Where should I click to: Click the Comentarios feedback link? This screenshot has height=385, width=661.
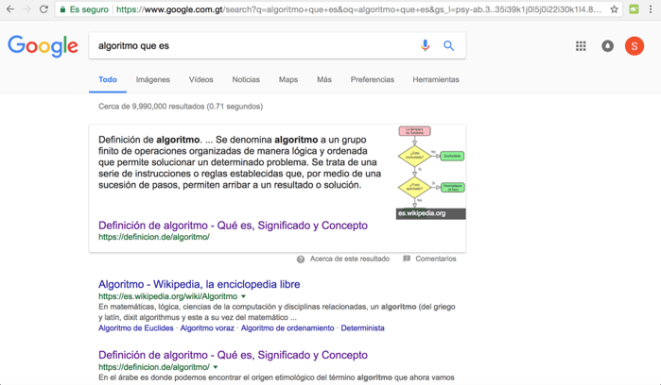tap(436, 259)
